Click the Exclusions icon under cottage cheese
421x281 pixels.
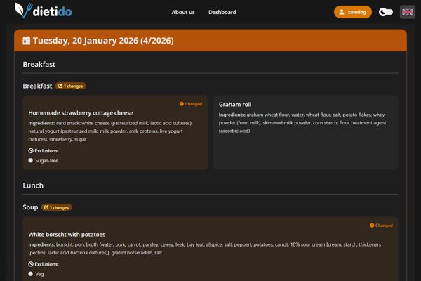31,150
